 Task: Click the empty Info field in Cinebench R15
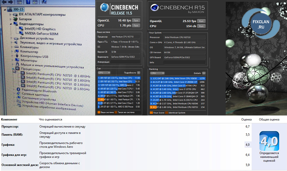point(184,62)
